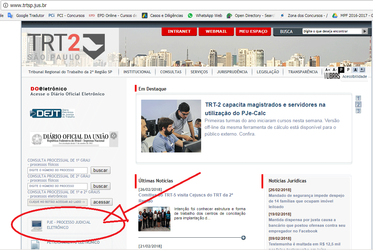Click the search arrow submit button
The height and width of the screenshot is (250, 373).
click(365, 31)
